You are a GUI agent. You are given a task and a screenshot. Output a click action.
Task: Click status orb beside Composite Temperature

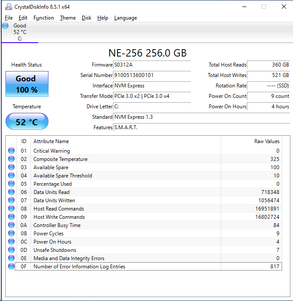click(11, 159)
